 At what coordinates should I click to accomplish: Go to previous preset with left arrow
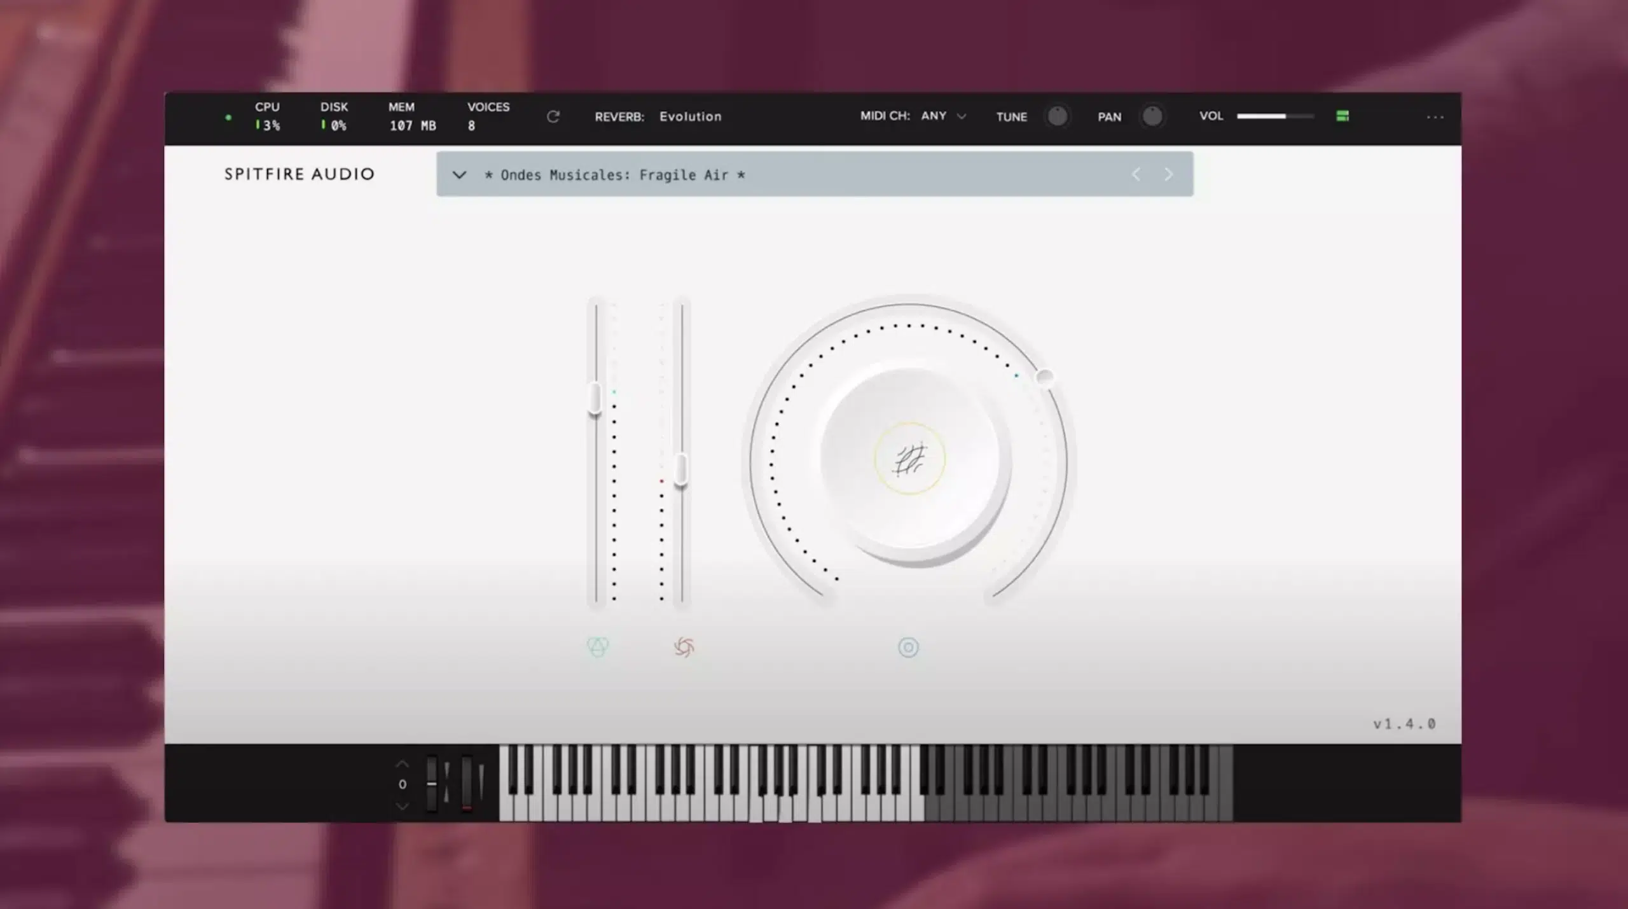[1136, 174]
